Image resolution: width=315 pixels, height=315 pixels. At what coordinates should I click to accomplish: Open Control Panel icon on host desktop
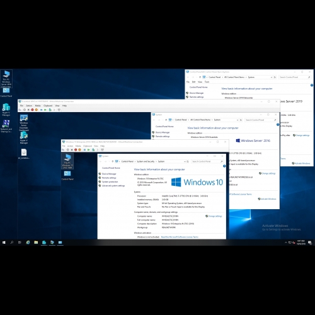pyautogui.click(x=6, y=93)
